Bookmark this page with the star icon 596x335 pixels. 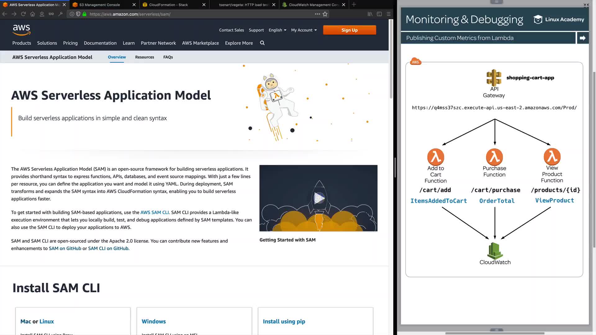(x=325, y=14)
